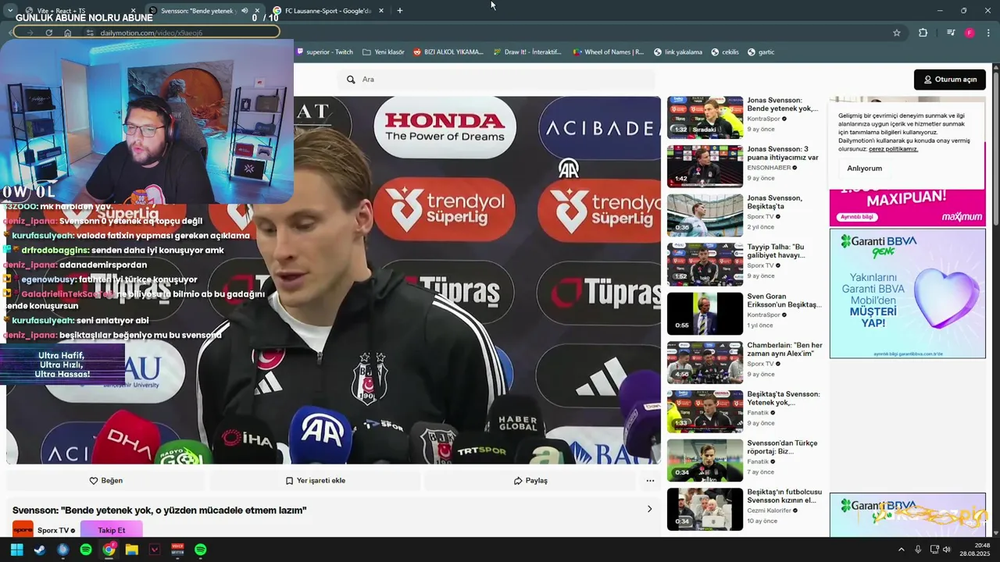Follow Sporx TV with Takip Et
This screenshot has height=562, width=1000.
(111, 530)
